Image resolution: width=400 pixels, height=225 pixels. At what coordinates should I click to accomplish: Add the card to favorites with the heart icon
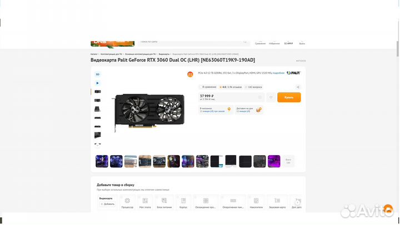[271, 97]
